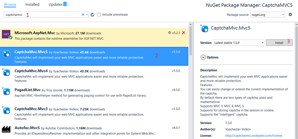The height and width of the screenshot is (139, 298).
Task: Open search history dropdown arrow
Action: (87, 15)
